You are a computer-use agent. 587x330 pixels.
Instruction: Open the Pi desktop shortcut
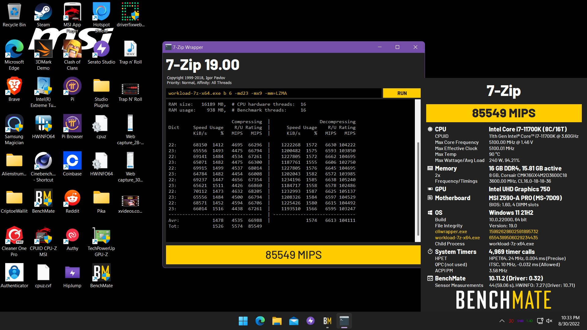click(x=72, y=89)
